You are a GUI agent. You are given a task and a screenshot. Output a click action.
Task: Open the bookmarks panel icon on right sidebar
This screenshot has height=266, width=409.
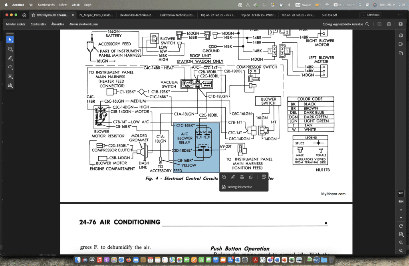coord(401,44)
